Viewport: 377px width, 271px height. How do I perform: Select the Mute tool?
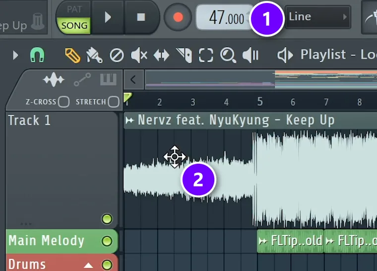[x=139, y=55]
